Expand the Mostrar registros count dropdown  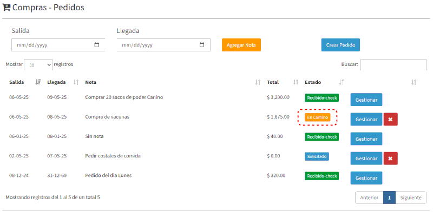38,65
